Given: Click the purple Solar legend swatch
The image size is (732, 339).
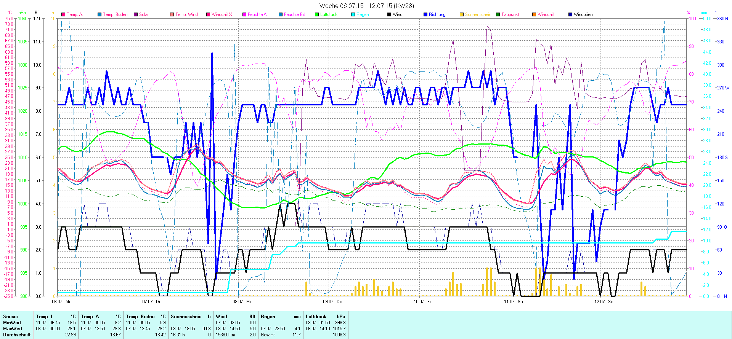Looking at the screenshot, I should (136, 14).
